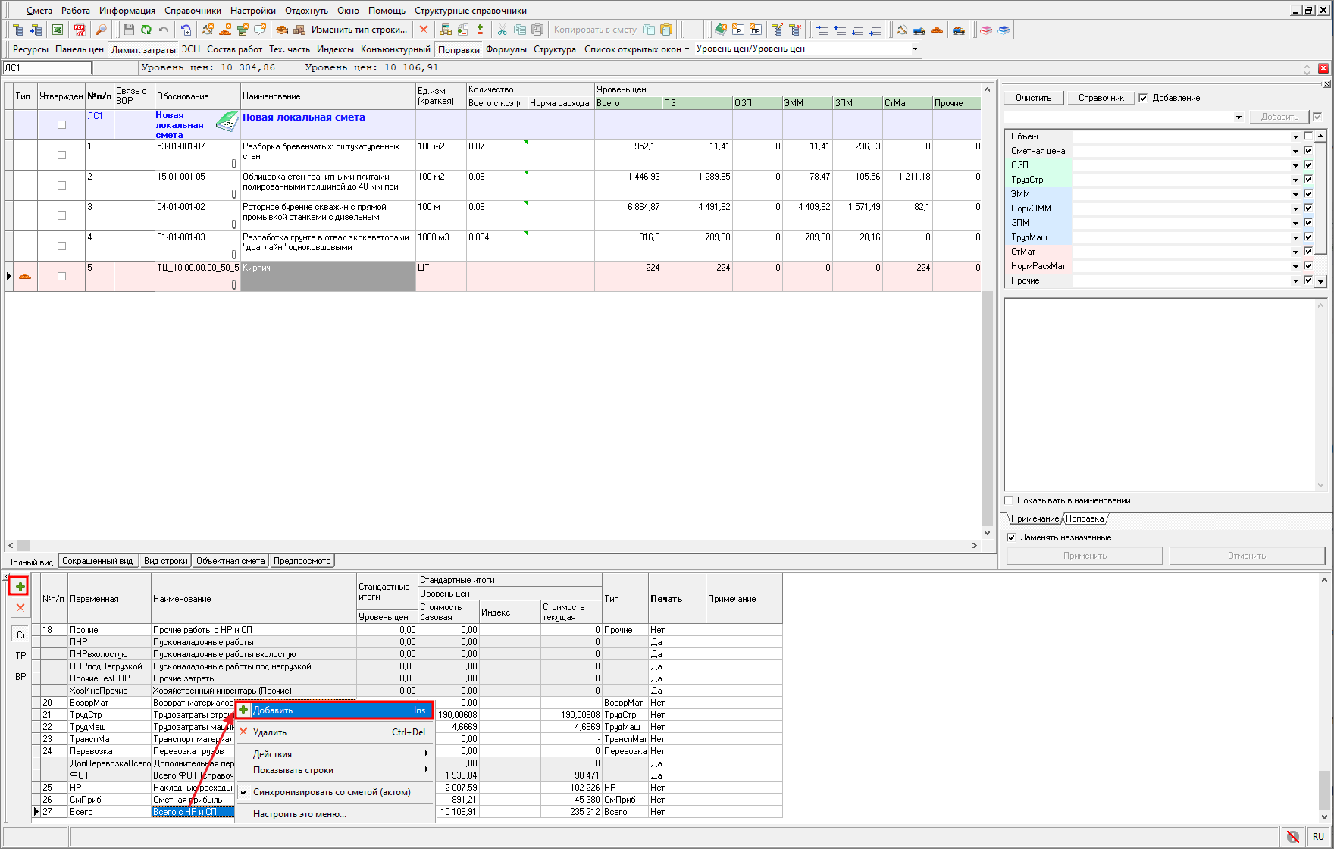Toggle the Добавление checkbox
The height and width of the screenshot is (849, 1334).
pos(1143,98)
